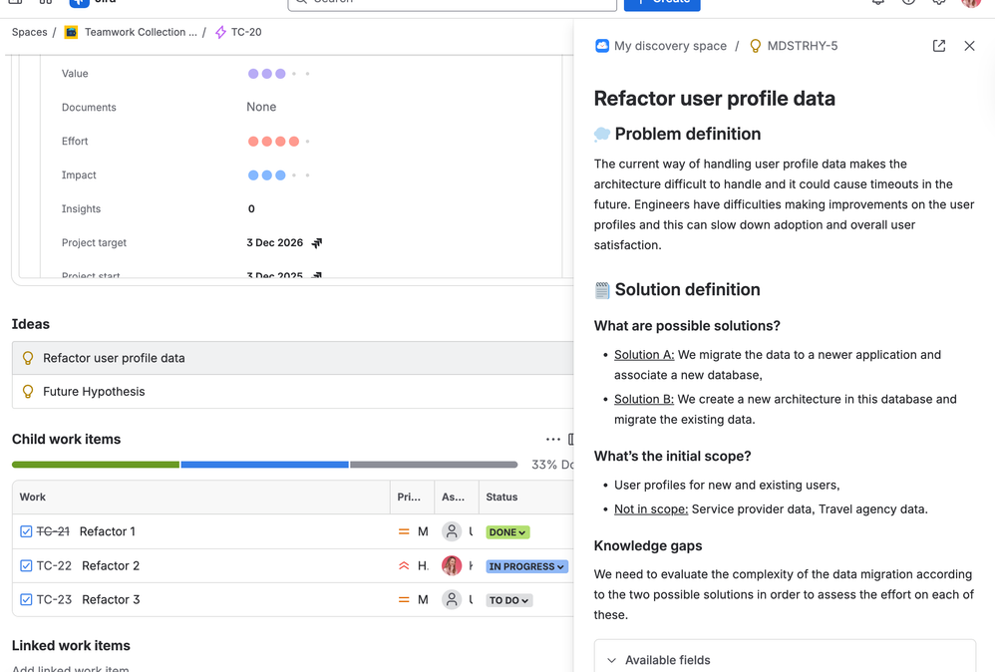Open the TC-23 work item link
Viewport: 995px width, 672px height.
[x=54, y=599]
